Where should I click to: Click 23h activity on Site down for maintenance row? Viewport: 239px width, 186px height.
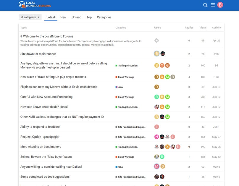click(216, 54)
